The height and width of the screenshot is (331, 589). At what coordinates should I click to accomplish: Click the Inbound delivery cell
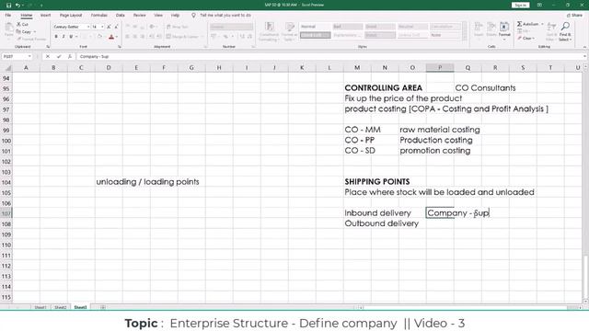(x=377, y=213)
